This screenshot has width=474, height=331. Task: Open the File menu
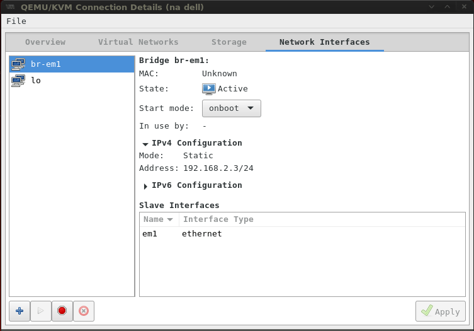pos(16,21)
